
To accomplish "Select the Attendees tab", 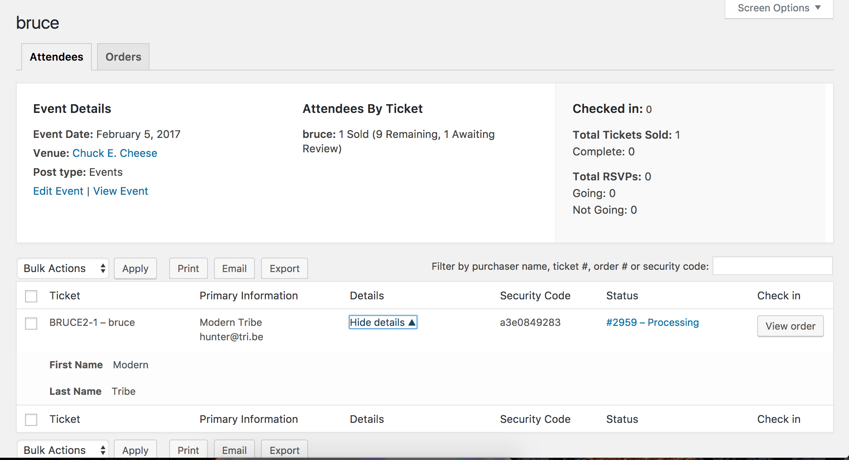I will tap(57, 57).
